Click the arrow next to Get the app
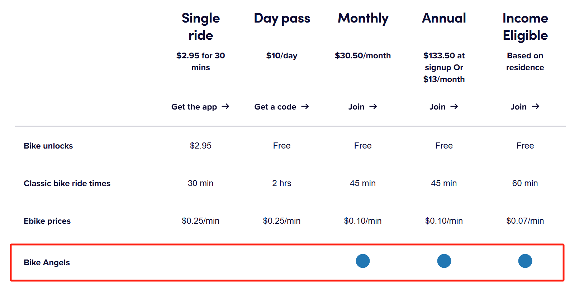The image size is (579, 286). [226, 106]
